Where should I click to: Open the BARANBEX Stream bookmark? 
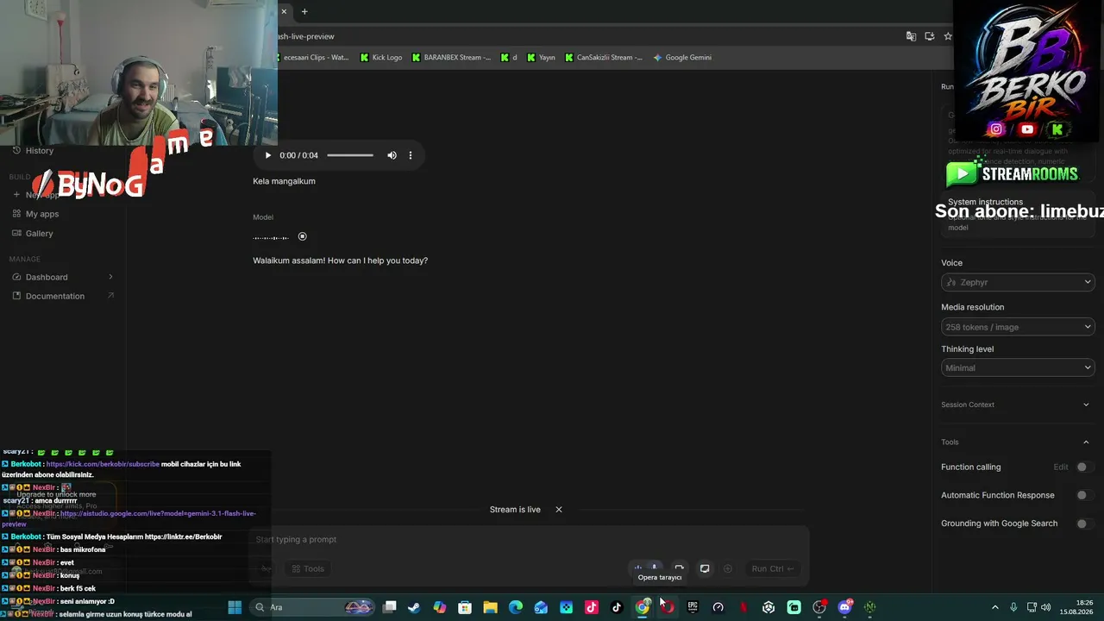point(451,58)
